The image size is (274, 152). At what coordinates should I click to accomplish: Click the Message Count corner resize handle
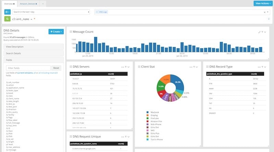tap(268, 59)
